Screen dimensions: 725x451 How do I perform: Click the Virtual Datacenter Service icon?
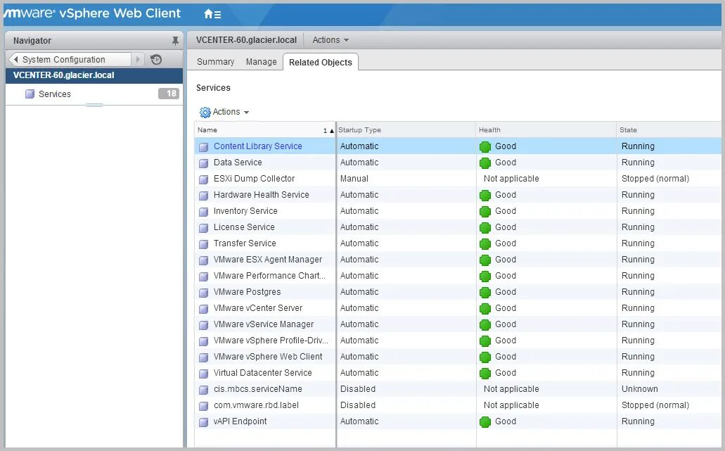pyautogui.click(x=203, y=374)
